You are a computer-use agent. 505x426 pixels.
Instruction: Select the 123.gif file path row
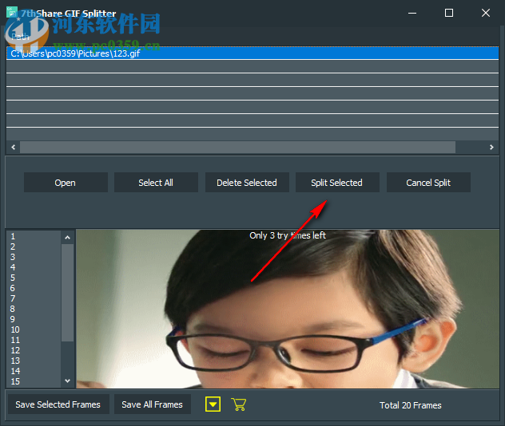[x=252, y=53]
